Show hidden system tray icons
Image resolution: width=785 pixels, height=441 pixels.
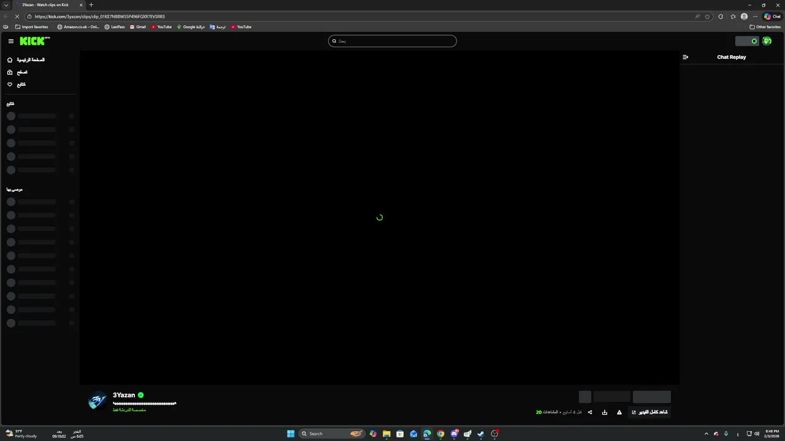point(706,434)
